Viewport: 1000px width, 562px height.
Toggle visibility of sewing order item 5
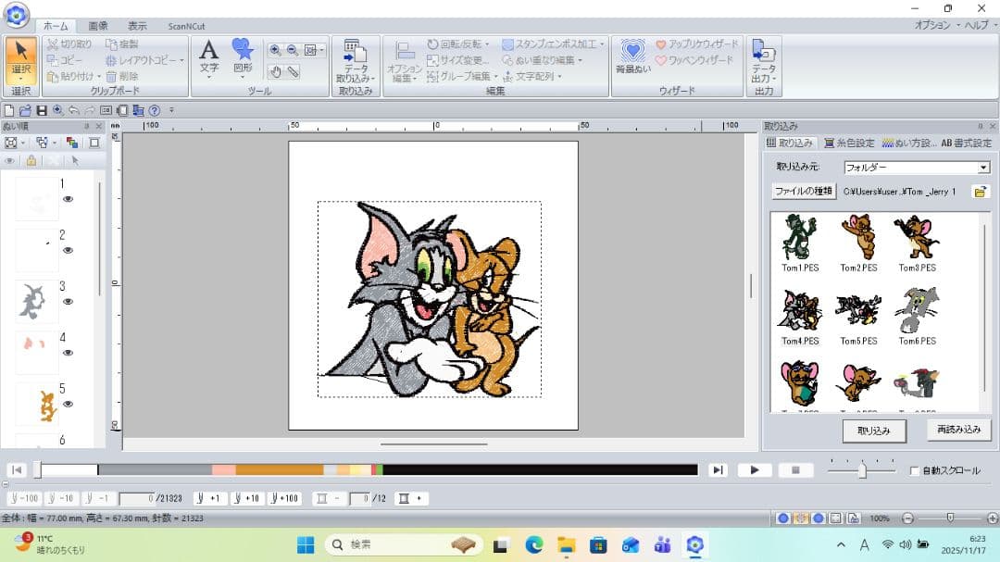pyautogui.click(x=68, y=404)
